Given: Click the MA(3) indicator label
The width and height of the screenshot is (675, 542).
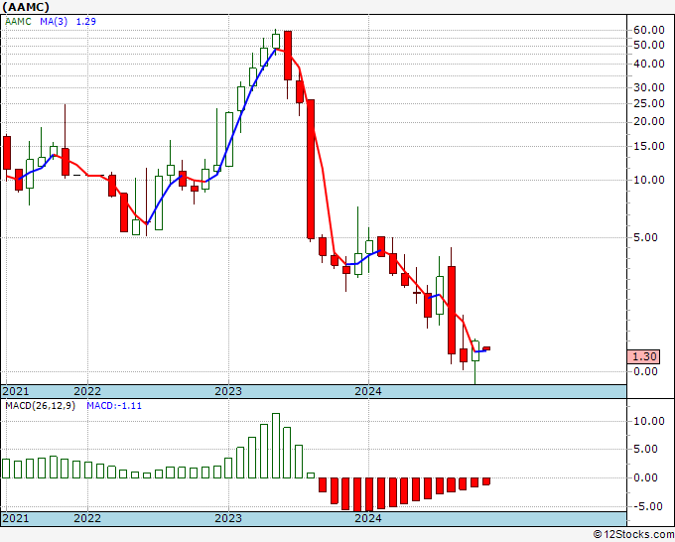Looking at the screenshot, I should pyautogui.click(x=54, y=22).
